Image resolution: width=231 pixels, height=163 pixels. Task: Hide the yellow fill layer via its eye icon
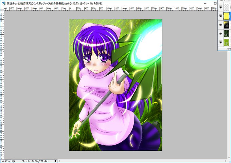(220, 16)
